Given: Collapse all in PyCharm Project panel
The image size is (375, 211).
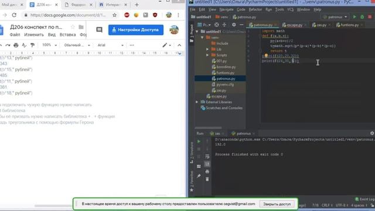Looking at the screenshot, I should click(x=224, y=25).
